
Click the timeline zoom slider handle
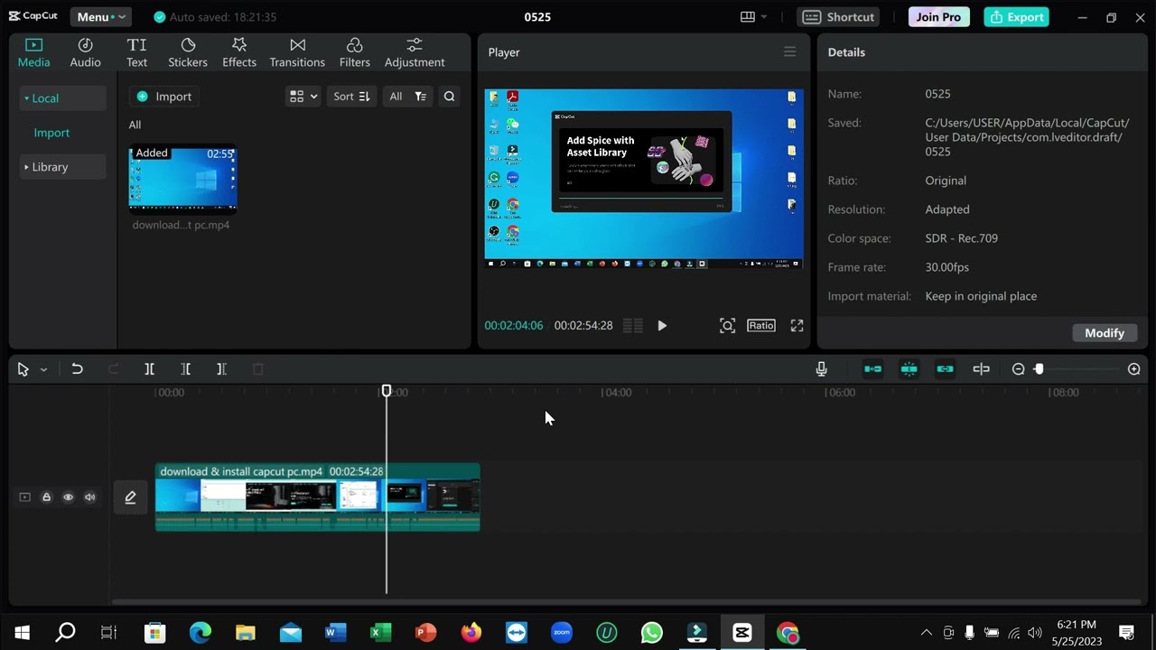(1039, 369)
